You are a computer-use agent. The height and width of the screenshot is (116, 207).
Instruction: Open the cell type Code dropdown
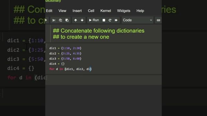[x=137, y=20]
